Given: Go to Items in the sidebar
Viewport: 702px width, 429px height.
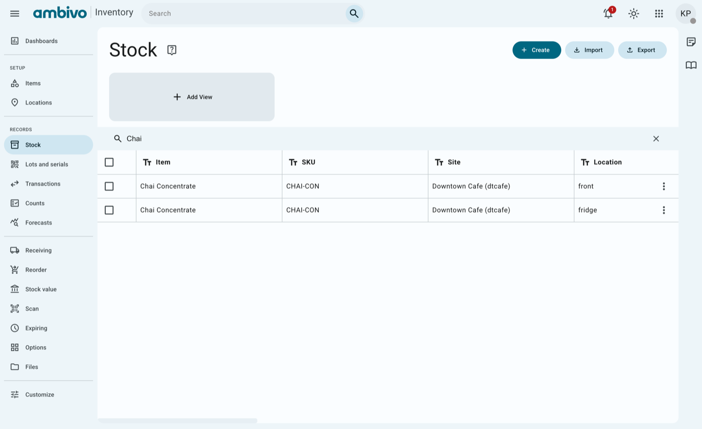Looking at the screenshot, I should [x=48, y=83].
